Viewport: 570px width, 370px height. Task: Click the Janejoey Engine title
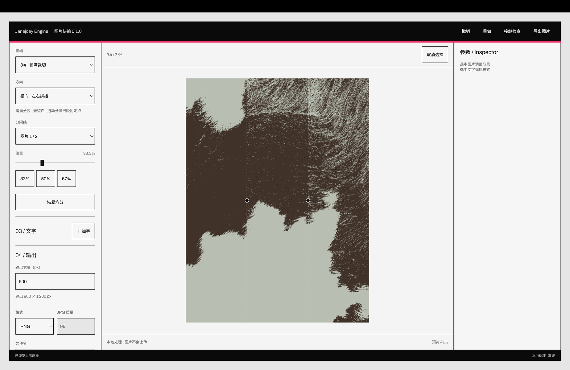pos(31,31)
